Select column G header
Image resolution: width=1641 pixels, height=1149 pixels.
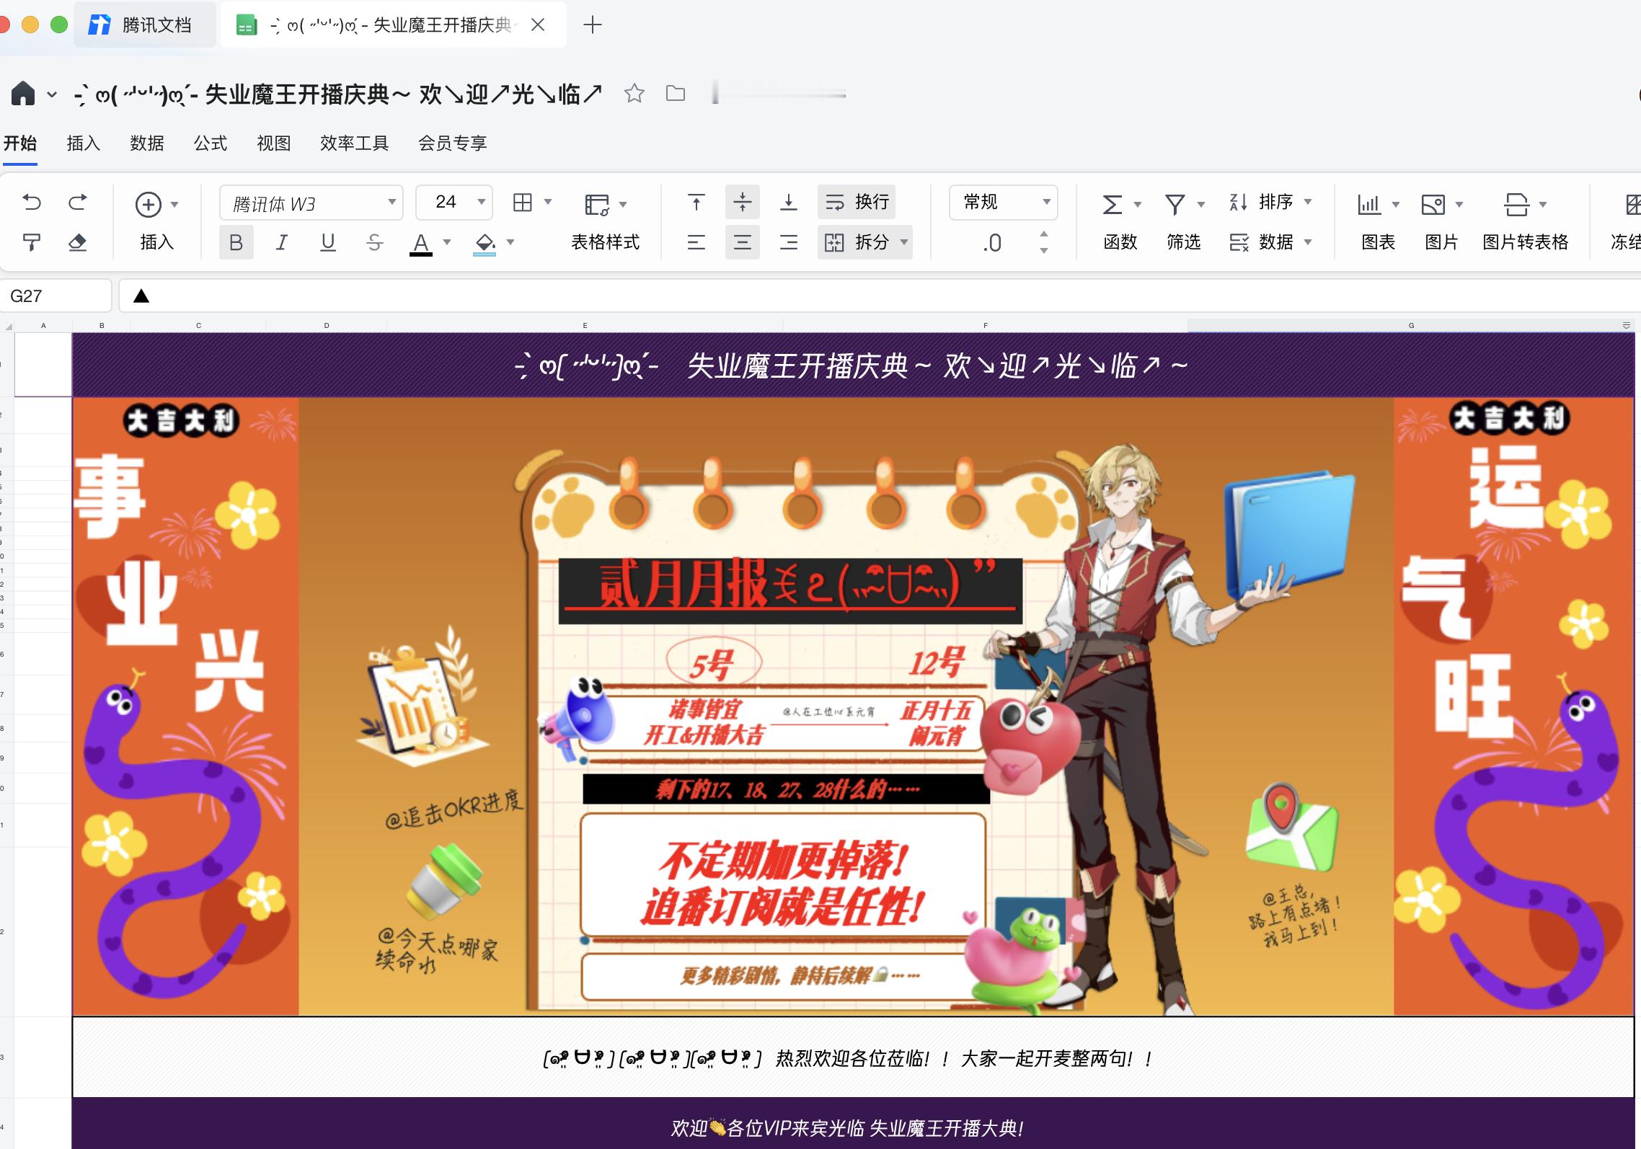(1411, 326)
